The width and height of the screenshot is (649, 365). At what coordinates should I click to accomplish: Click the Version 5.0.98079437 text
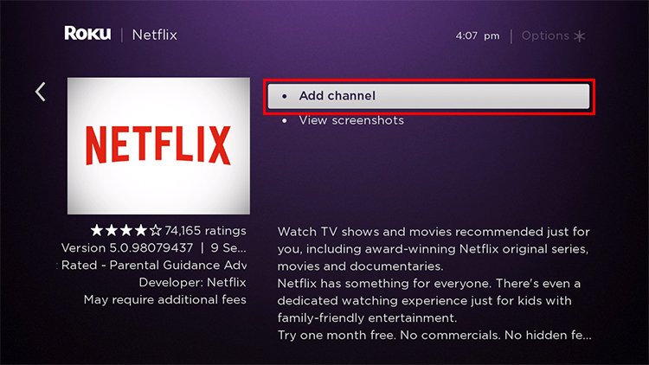[127, 248]
